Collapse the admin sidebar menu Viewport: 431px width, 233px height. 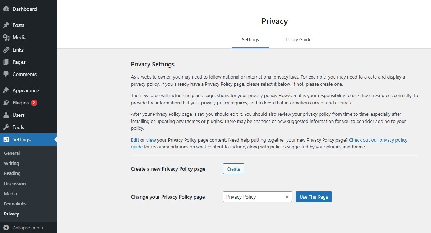[x=28, y=228]
